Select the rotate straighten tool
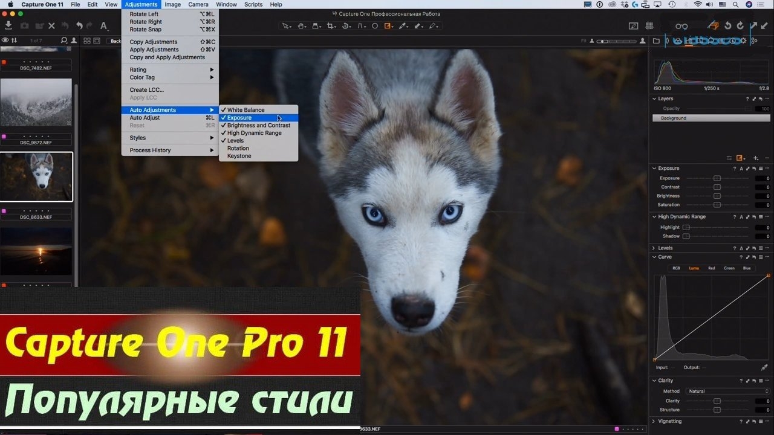This screenshot has width=774, height=435. (346, 26)
